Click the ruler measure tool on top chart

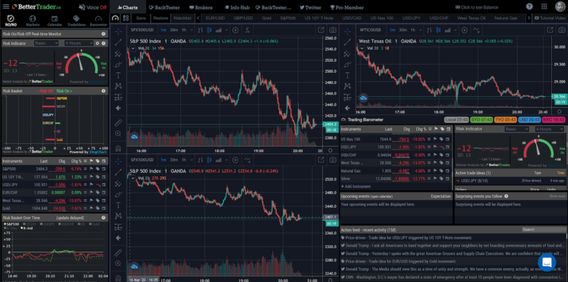click(118, 123)
